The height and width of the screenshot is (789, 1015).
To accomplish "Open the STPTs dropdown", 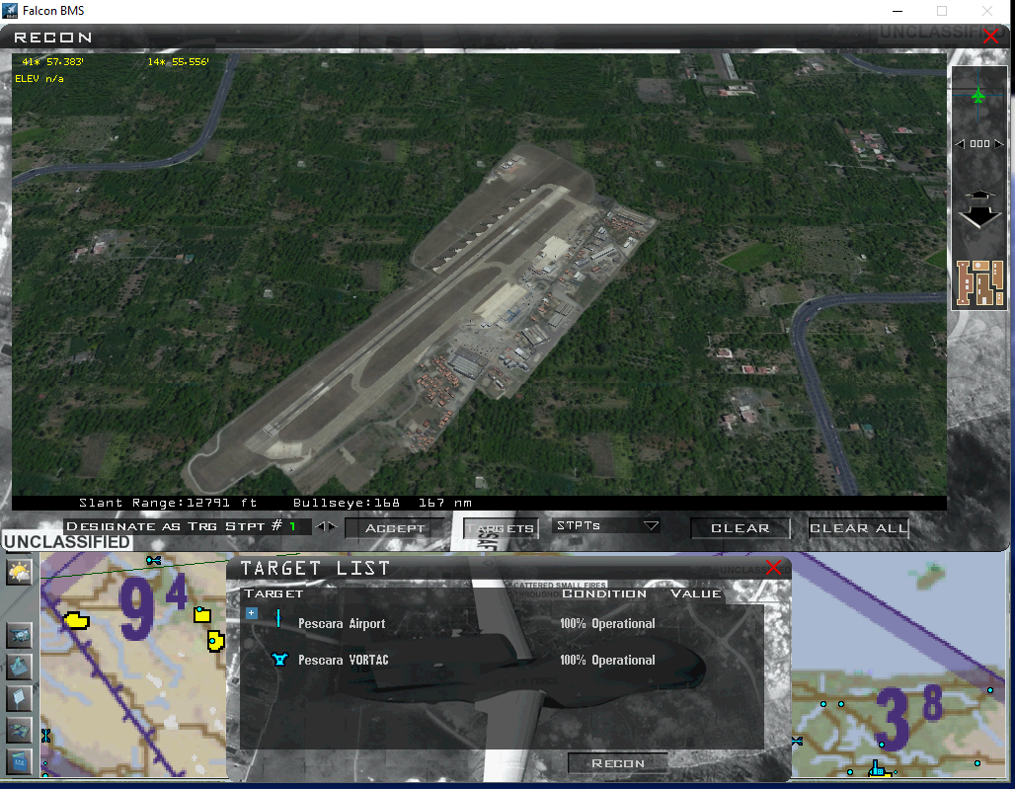I will [606, 525].
